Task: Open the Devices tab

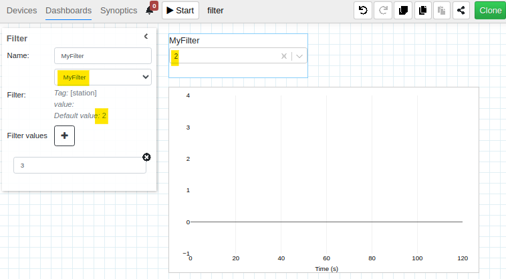Action: pyautogui.click(x=21, y=11)
